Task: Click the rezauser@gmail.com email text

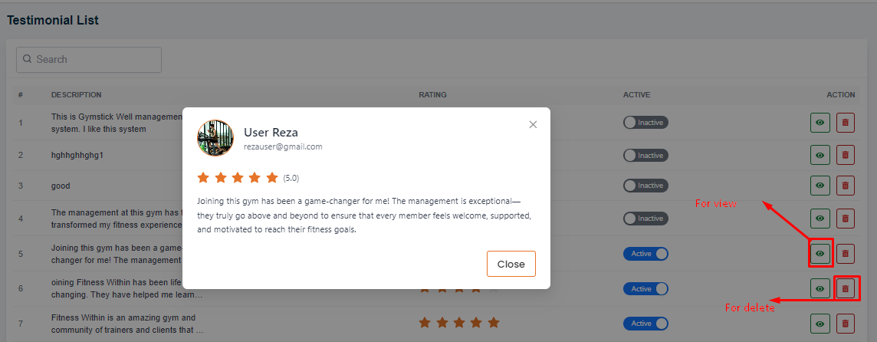Action: pyautogui.click(x=283, y=146)
